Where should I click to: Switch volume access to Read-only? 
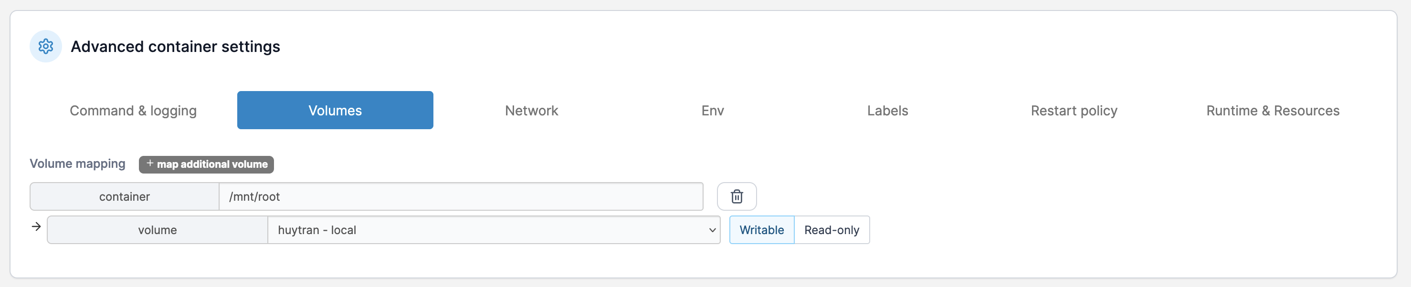[x=831, y=230]
